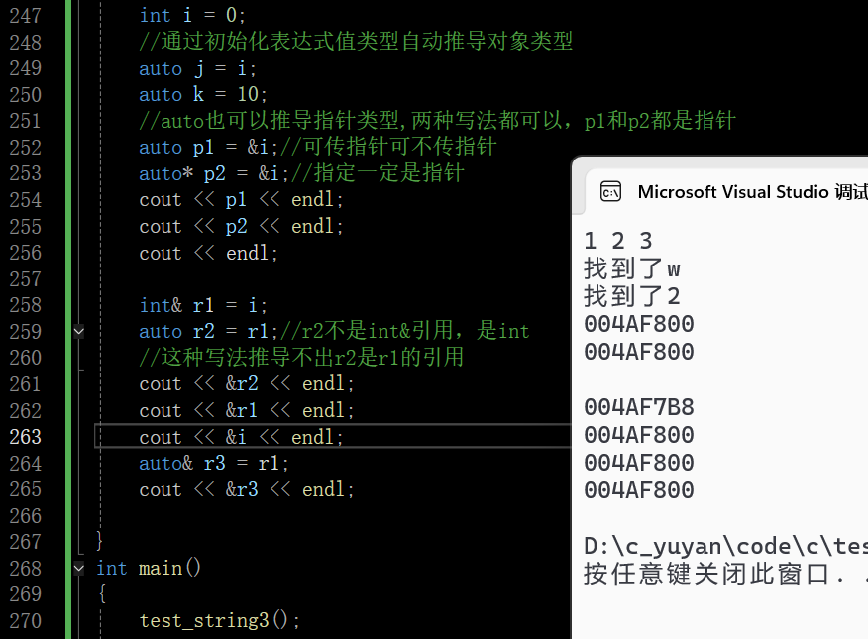Click the 'test_string3();' call
The height and width of the screenshot is (639, 868).
[x=219, y=620]
